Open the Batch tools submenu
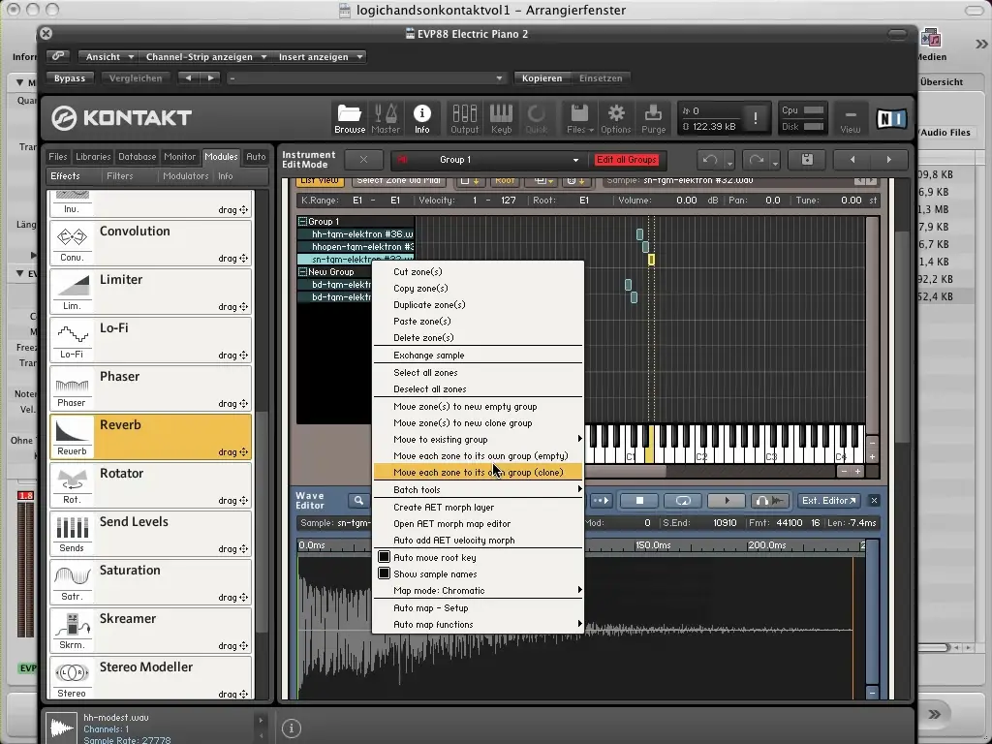Screen dimensions: 992x744 (478, 489)
